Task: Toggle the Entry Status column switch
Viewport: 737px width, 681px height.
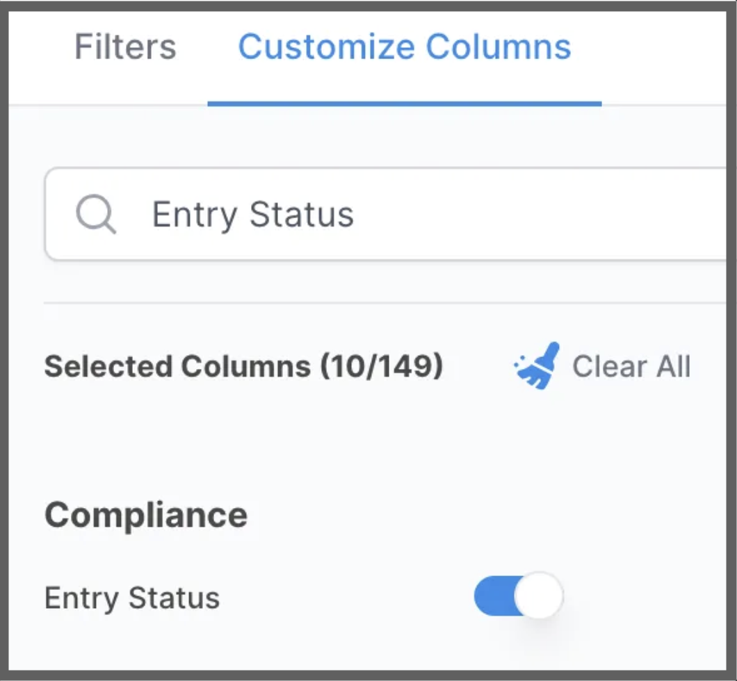Action: click(519, 596)
